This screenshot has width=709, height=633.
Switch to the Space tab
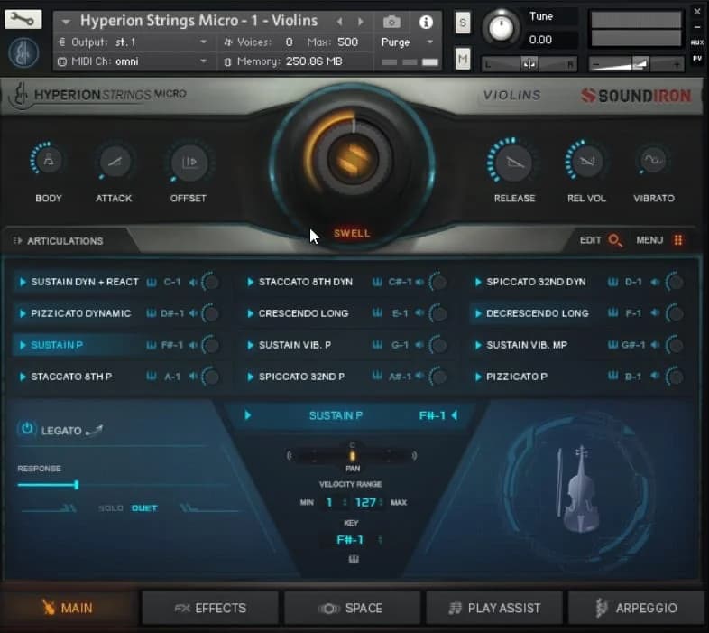(352, 608)
